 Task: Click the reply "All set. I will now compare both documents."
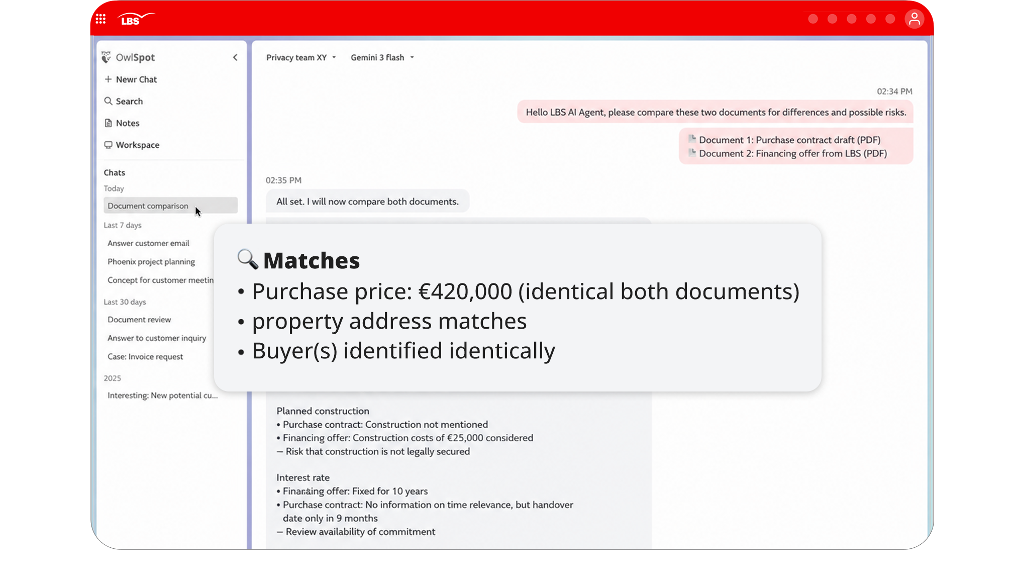(367, 202)
